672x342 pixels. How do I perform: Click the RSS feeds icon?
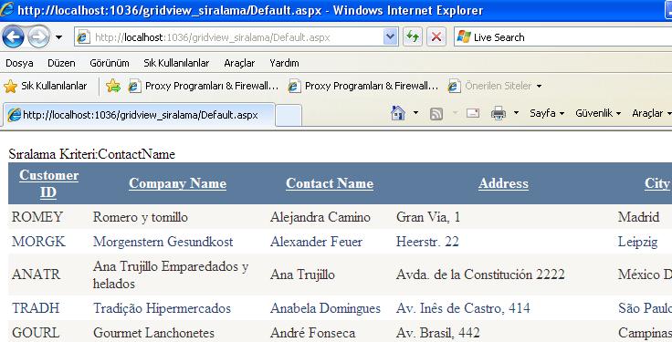[436, 113]
